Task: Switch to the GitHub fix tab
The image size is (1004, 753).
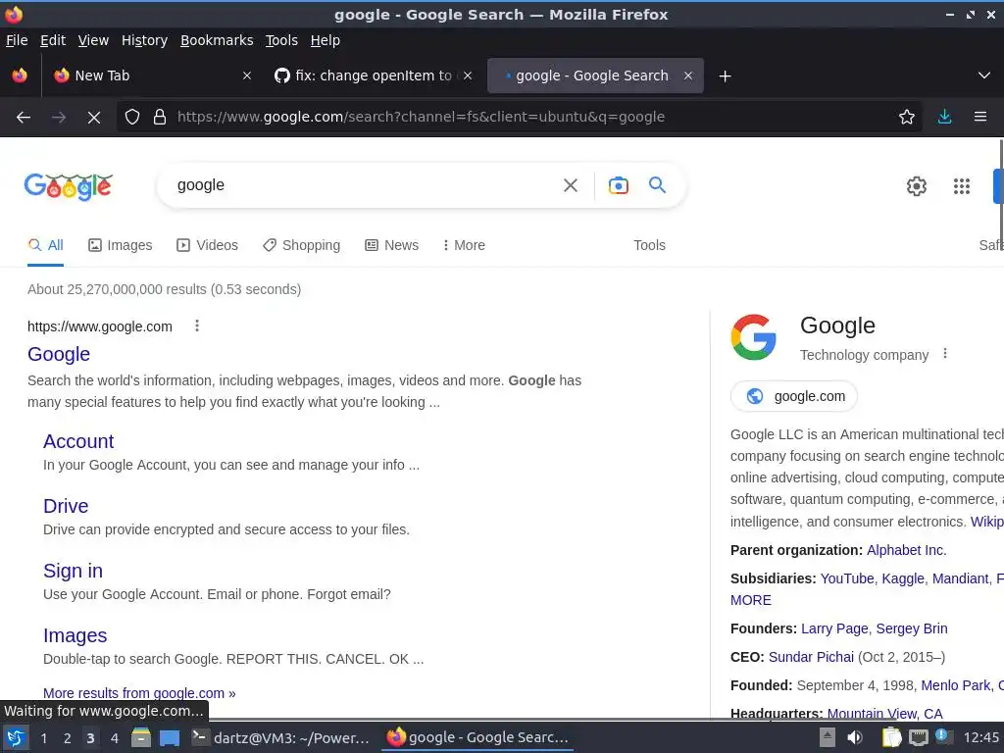Action: 374,75
